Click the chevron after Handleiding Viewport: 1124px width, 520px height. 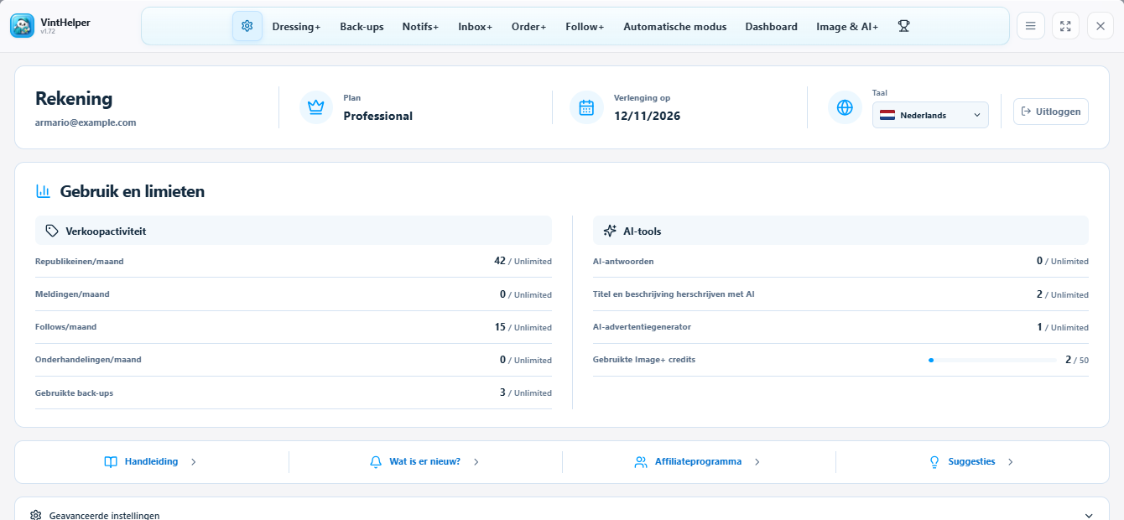coord(194,462)
